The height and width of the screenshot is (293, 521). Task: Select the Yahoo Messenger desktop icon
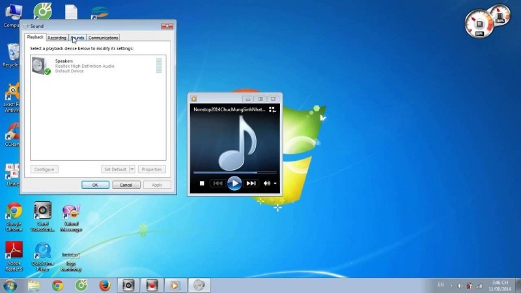(71, 218)
